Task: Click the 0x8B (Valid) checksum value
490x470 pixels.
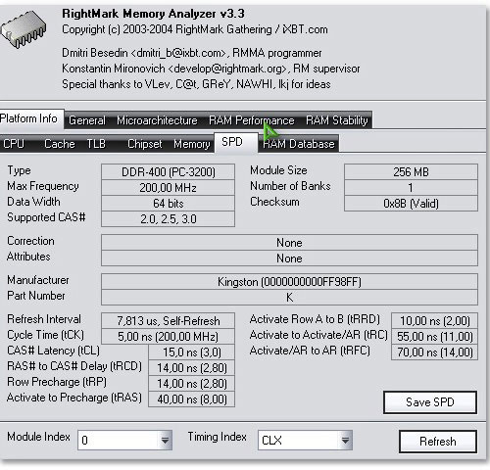Action: (411, 203)
